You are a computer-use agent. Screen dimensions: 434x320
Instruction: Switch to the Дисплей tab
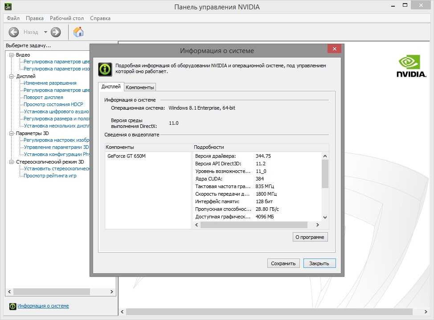(111, 86)
